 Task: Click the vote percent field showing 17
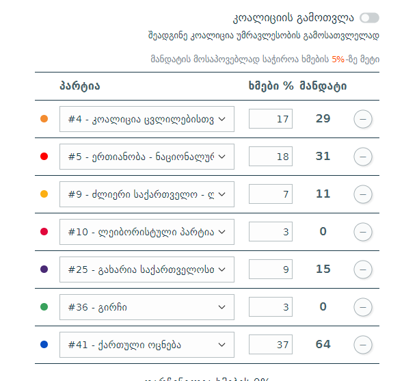(271, 119)
